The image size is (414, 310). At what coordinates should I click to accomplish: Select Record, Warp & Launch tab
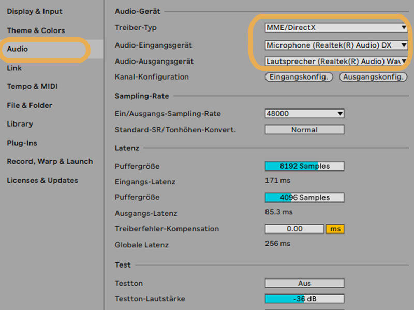point(50,161)
